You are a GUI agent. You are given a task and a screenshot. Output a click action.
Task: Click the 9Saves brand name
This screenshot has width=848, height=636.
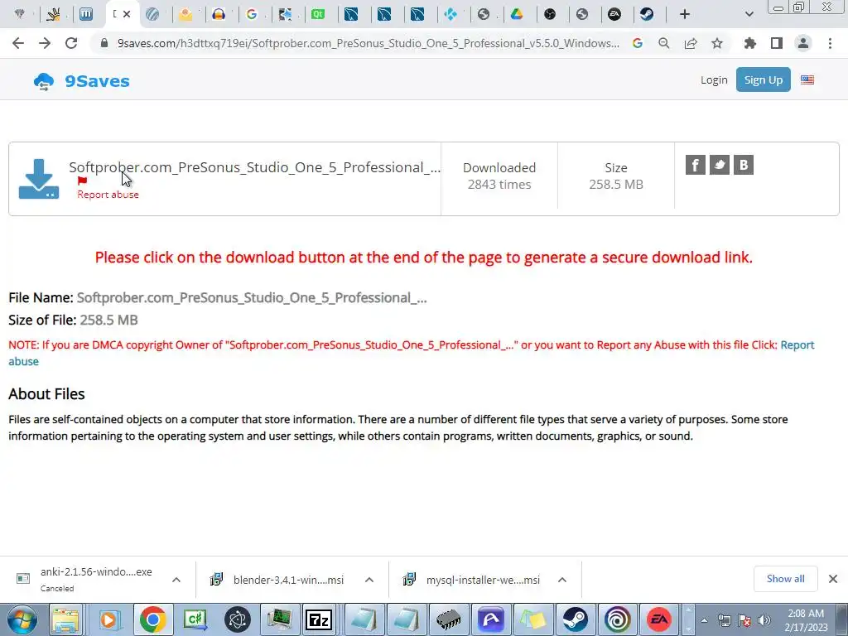98,81
